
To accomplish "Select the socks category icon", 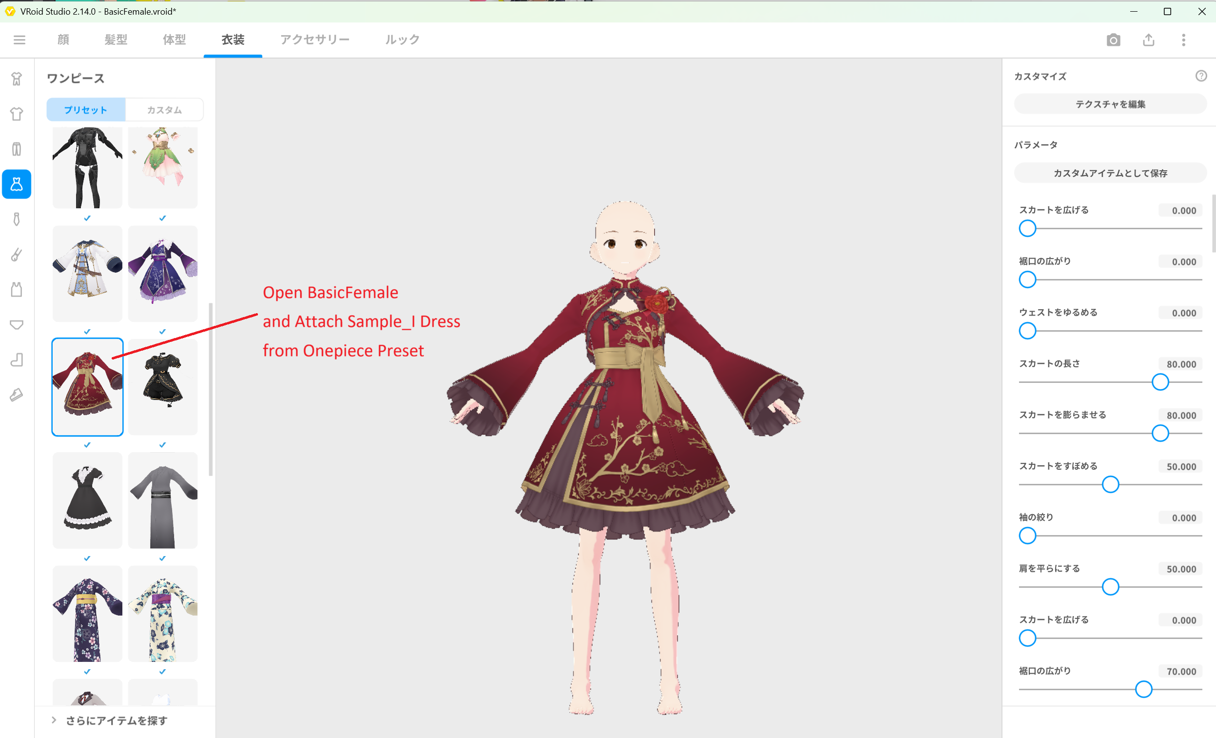I will click(x=17, y=359).
